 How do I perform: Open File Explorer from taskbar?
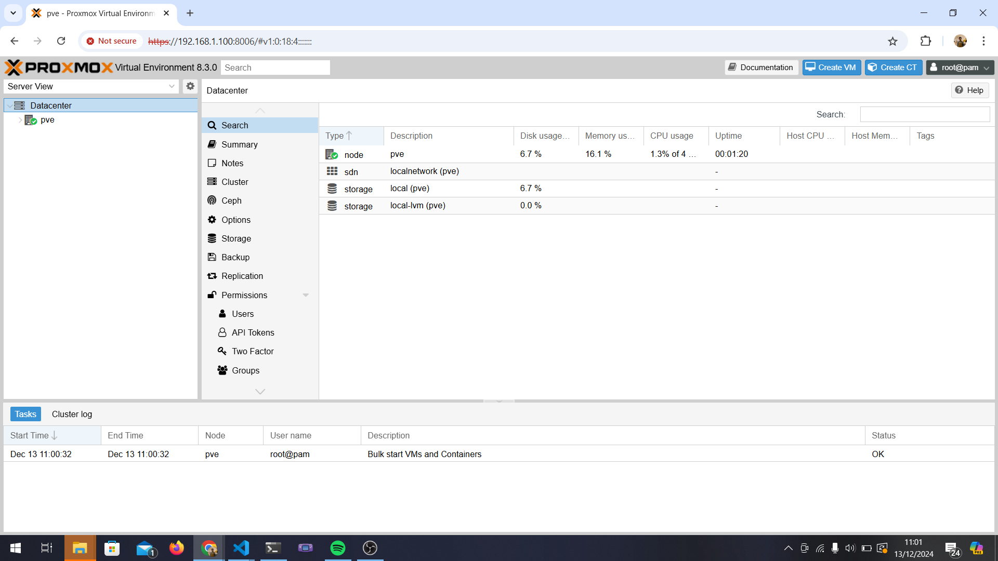[80, 548]
